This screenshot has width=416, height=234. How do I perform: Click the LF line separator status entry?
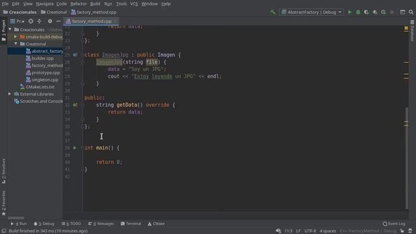(x=298, y=231)
